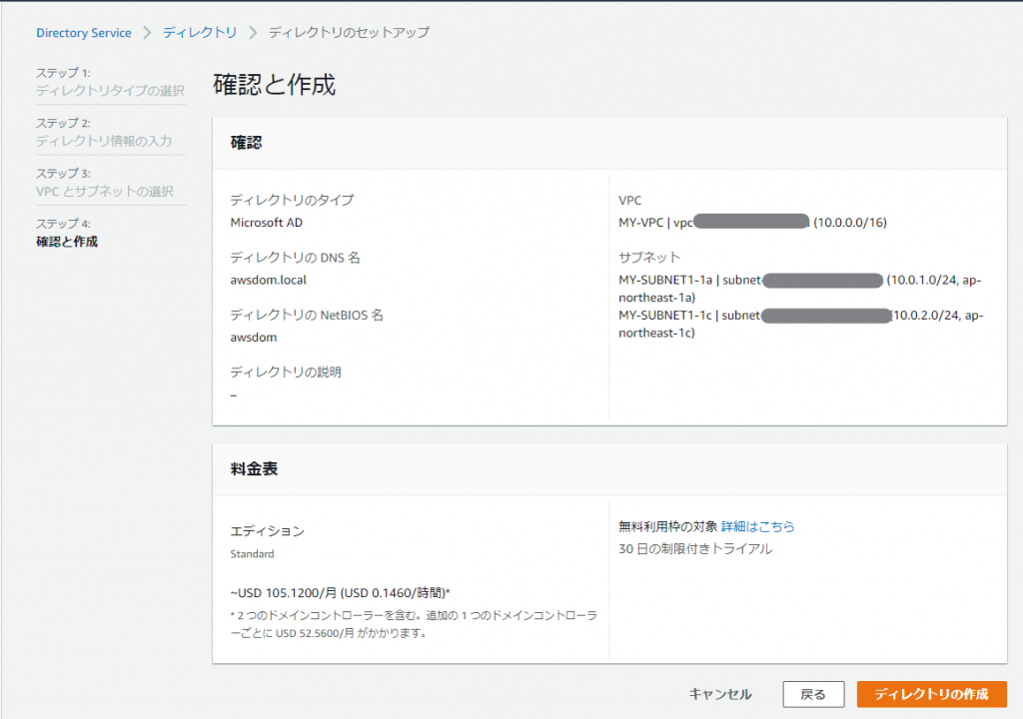Click the orange ディレクトリの作成 button
The height and width of the screenshot is (719, 1023).
931,694
